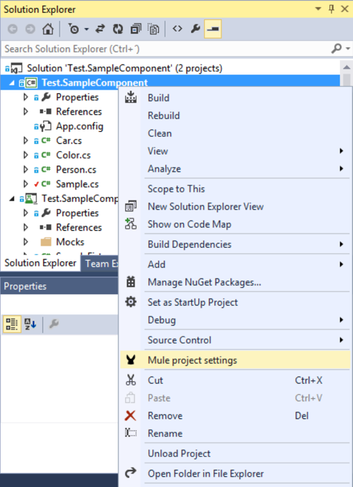Expand the Mocks folder node
This screenshot has height=487, width=353.
click(x=26, y=242)
